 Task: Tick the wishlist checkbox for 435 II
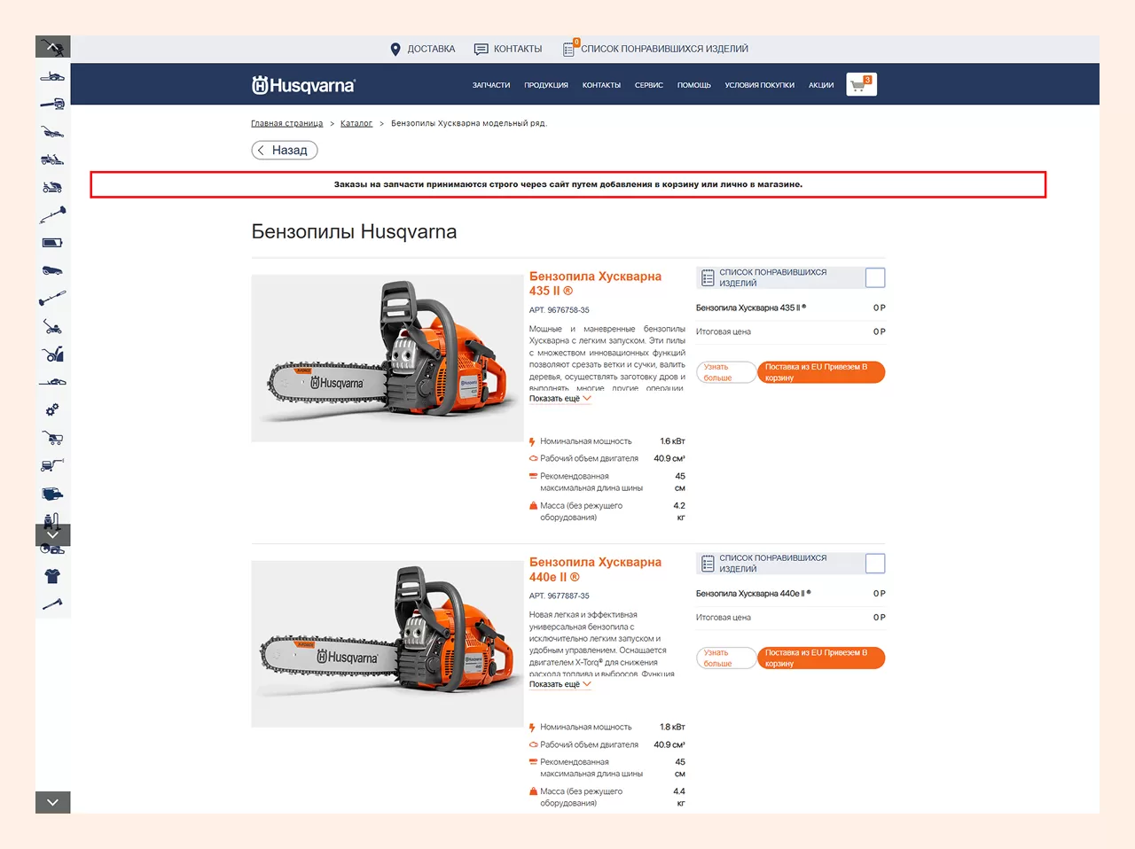pos(874,278)
